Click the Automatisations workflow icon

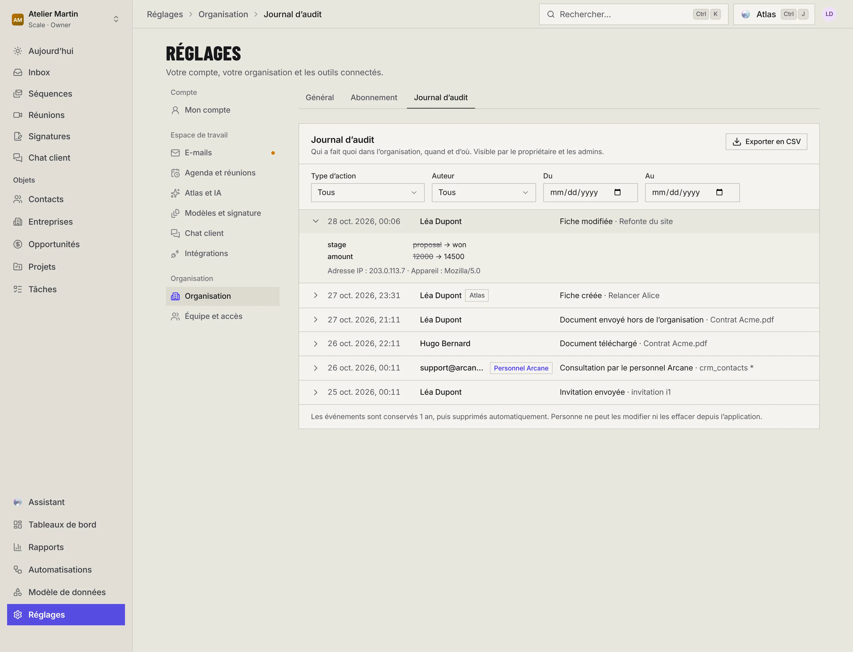[18, 570]
